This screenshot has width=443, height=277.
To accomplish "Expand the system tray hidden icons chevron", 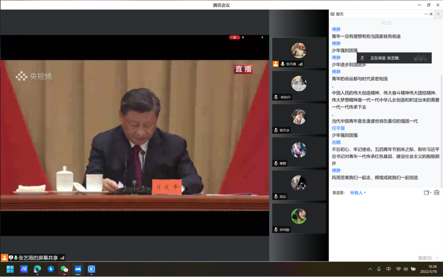I will 370,269.
